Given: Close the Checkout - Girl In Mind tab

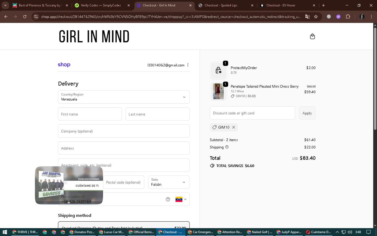Looking at the screenshot, I should (x=190, y=5).
